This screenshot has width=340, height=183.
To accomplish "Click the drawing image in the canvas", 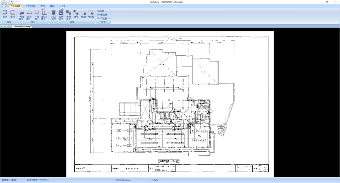I will point(170,104).
